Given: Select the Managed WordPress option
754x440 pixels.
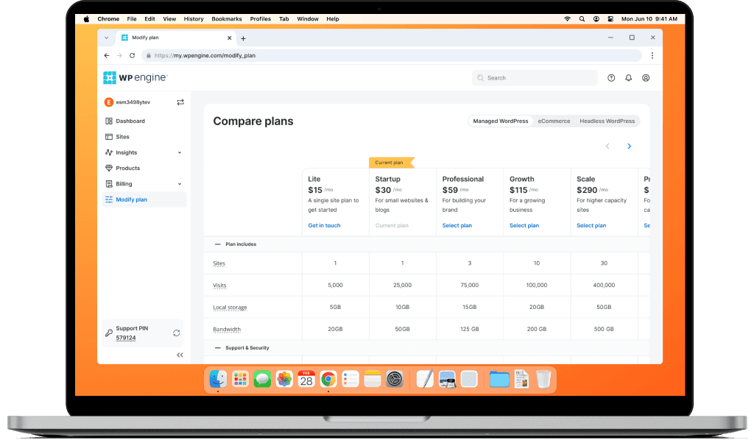Looking at the screenshot, I should (x=500, y=121).
